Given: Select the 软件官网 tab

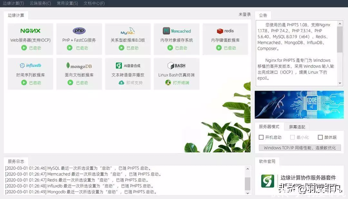Looking at the screenshot, I should (x=267, y=162).
